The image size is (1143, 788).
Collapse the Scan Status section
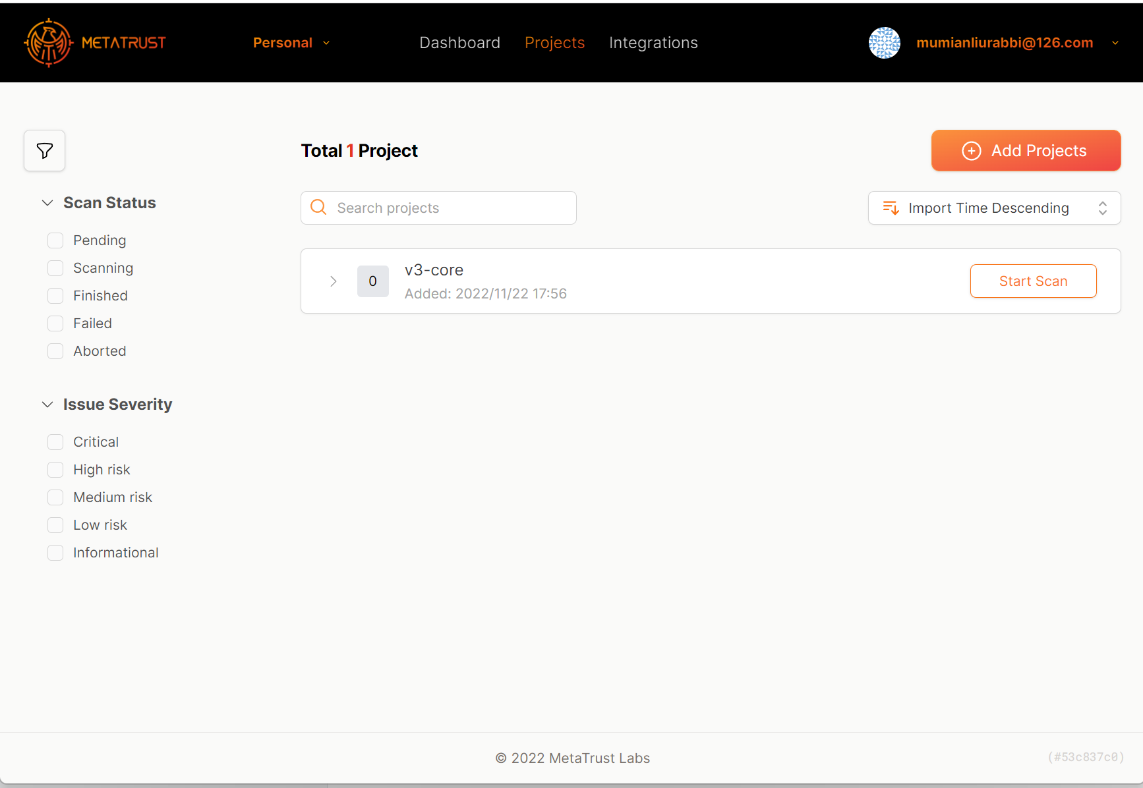(x=47, y=203)
